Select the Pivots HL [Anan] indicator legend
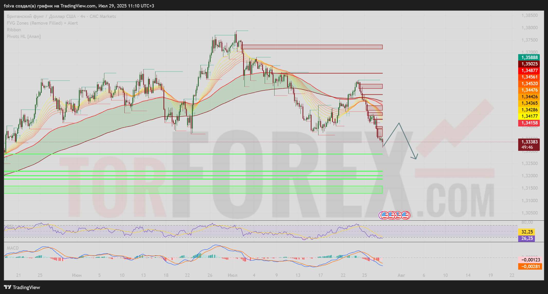The height and width of the screenshot is (294, 548). (24, 36)
